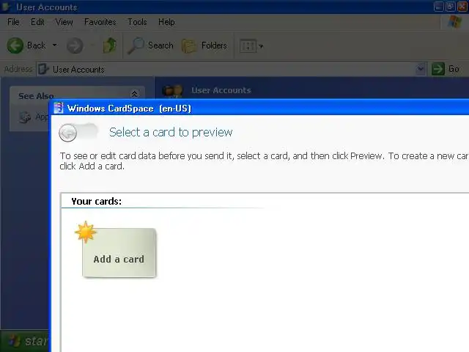
Task: Click the Select a card to preview heading
Action: point(171,132)
